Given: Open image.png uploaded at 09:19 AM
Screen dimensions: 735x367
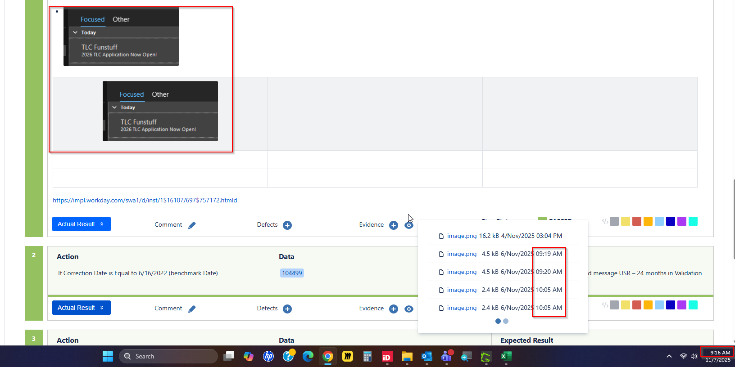Looking at the screenshot, I should point(461,254).
